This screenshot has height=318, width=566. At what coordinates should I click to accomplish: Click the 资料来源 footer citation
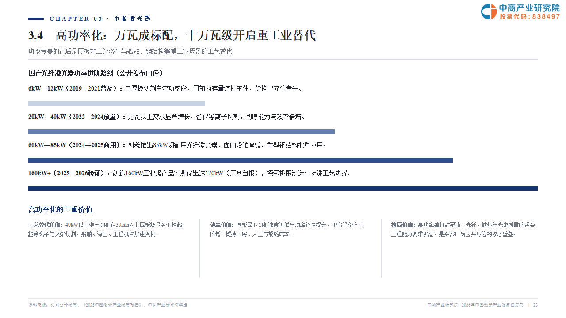(x=108, y=305)
